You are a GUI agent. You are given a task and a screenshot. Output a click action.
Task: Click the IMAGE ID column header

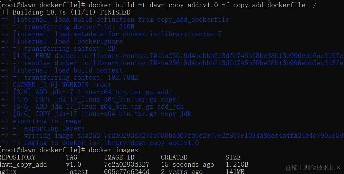point(119,157)
